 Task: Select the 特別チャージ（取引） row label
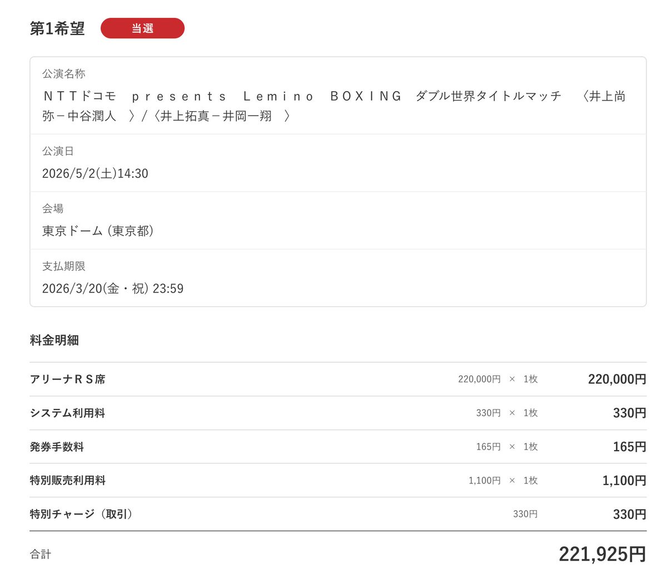82,515
